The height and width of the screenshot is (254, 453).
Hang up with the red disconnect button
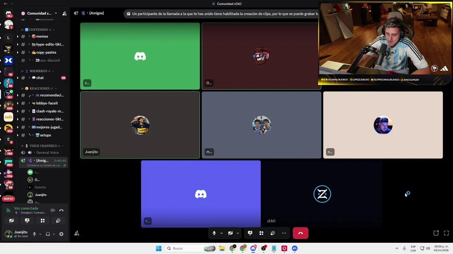(x=300, y=233)
